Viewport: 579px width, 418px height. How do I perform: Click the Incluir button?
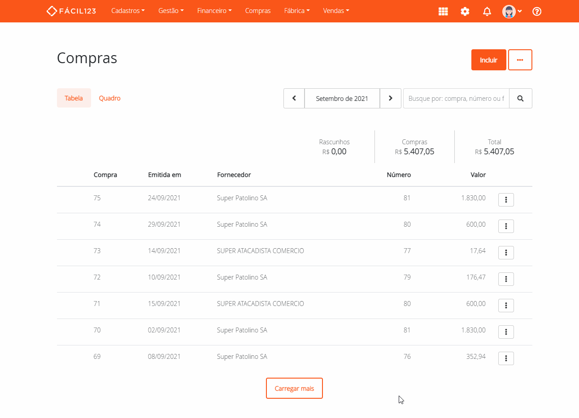point(488,60)
